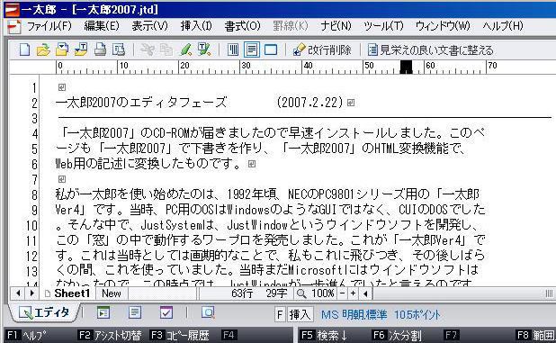Select the Sheet1 sheet tab
Screen dimensions: 556x343
click(67, 293)
